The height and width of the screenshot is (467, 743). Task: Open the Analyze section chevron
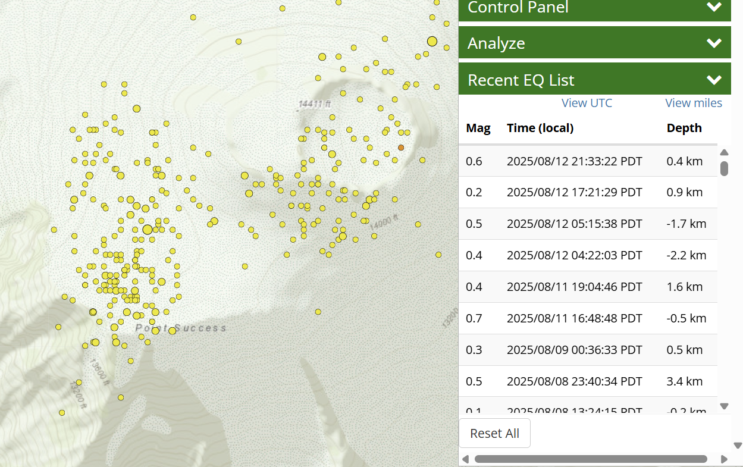point(713,43)
